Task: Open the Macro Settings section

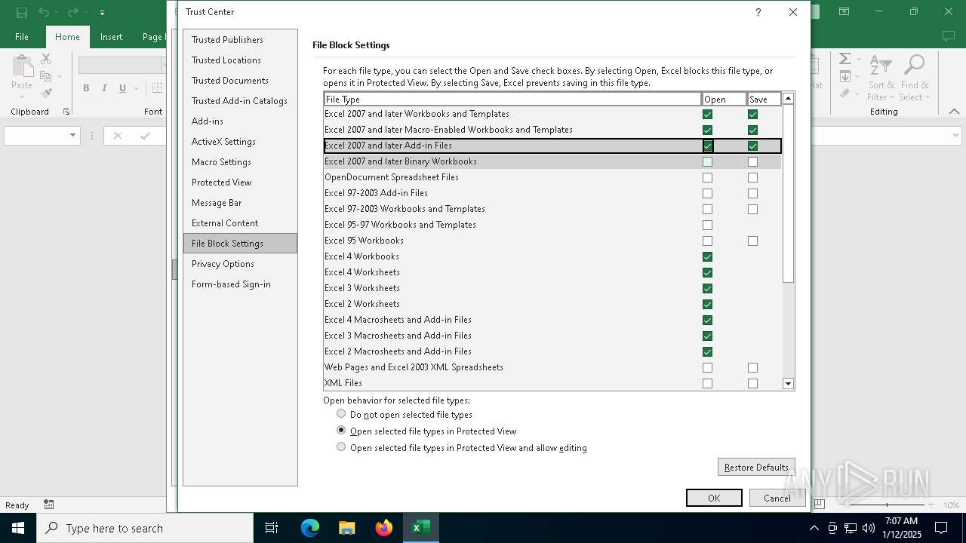Action: click(240, 162)
